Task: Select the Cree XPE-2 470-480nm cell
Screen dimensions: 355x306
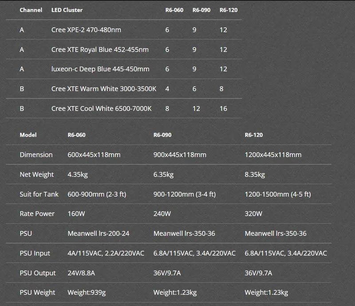Action: pos(86,30)
